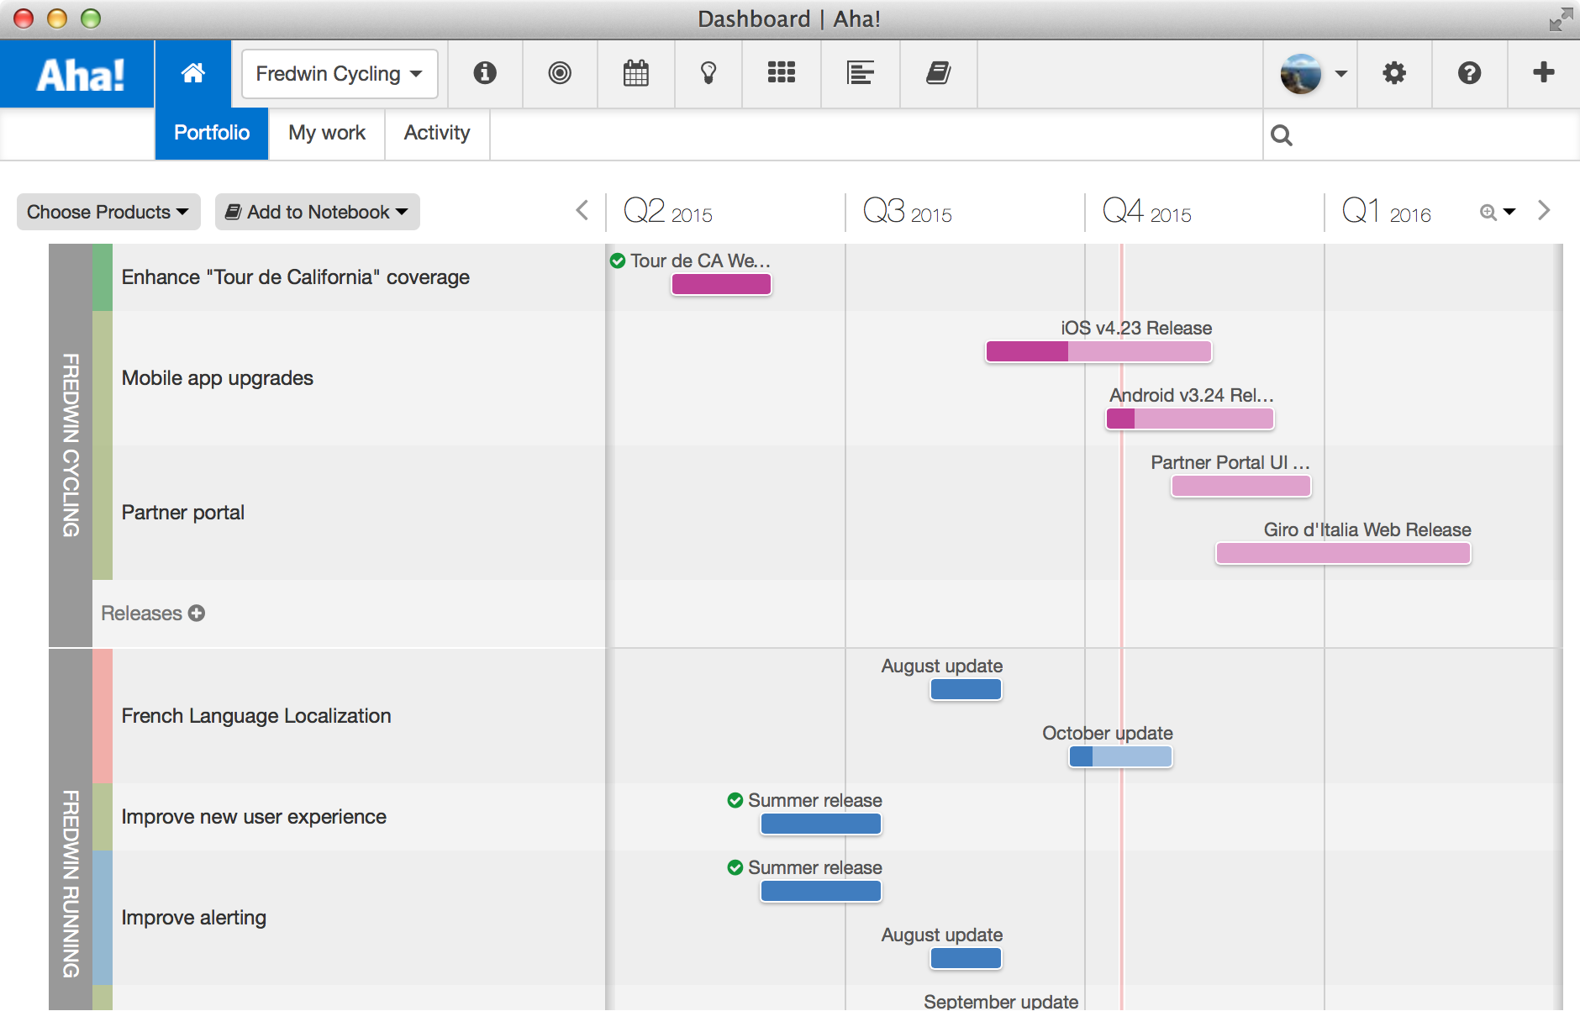Open the Notebooks icon
The image size is (1580, 1027).
pos(939,73)
